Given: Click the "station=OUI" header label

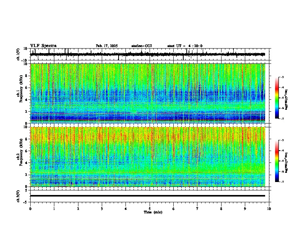Looking at the screenshot, I should (142, 46).
